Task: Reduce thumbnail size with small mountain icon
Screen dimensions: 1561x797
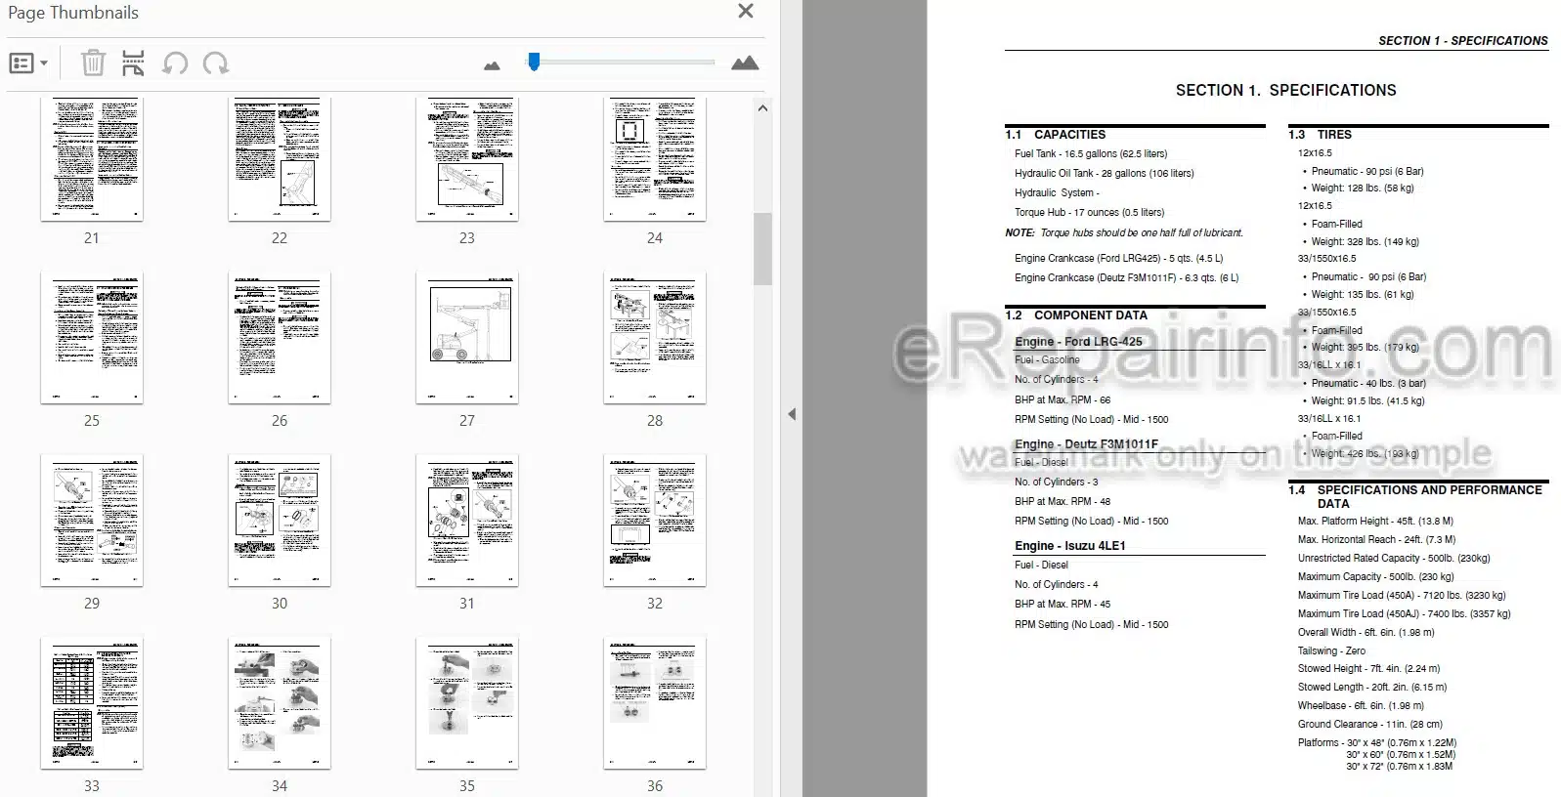Action: tap(492, 65)
